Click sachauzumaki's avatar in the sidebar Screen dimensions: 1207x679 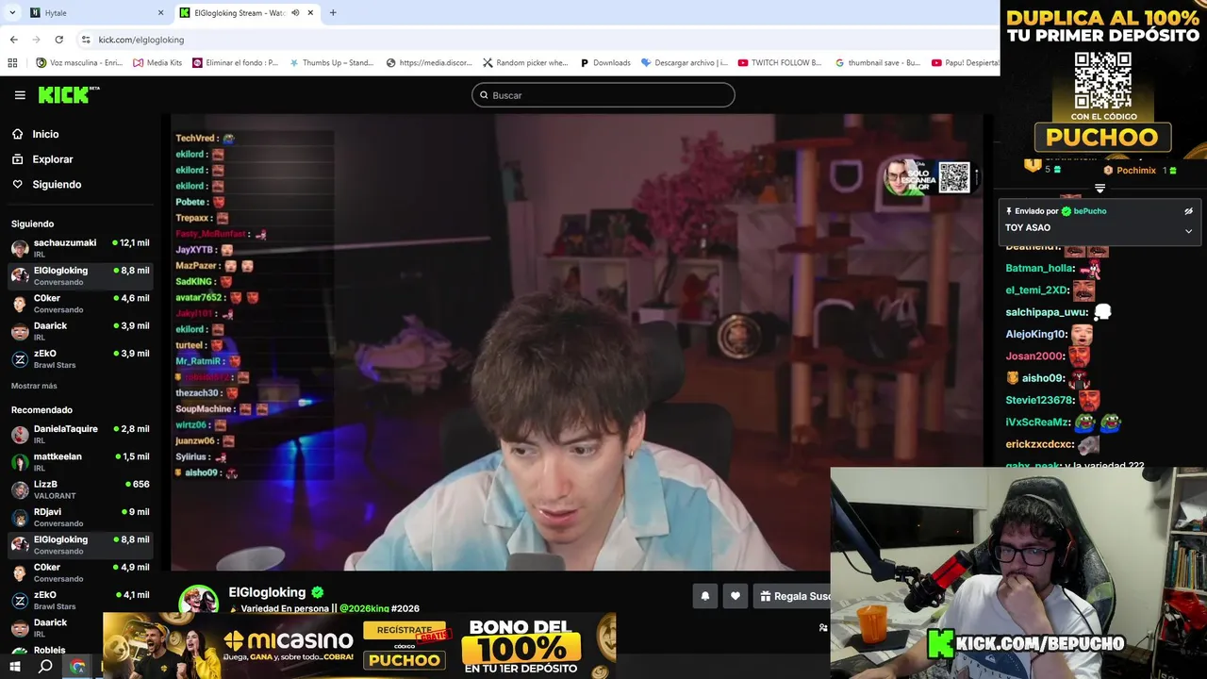[20, 249]
